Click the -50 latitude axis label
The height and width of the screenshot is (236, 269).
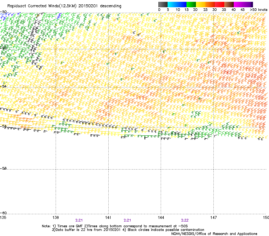3,12
